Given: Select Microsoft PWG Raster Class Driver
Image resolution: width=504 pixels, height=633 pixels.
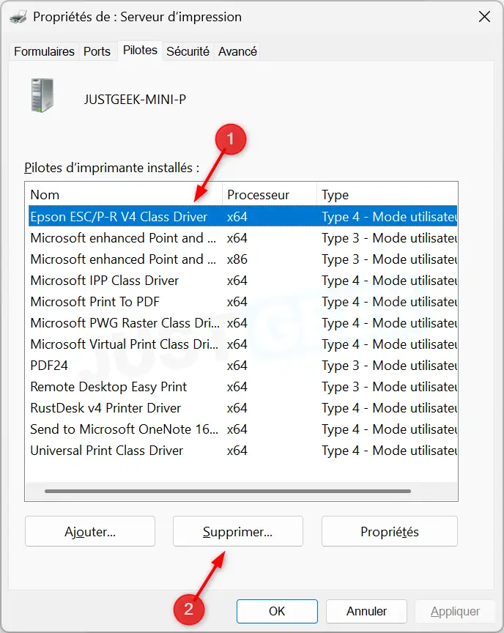Looking at the screenshot, I should 242,323.
